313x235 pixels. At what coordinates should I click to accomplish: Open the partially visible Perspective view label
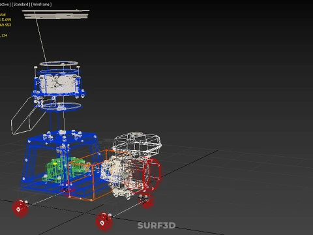(5, 4)
